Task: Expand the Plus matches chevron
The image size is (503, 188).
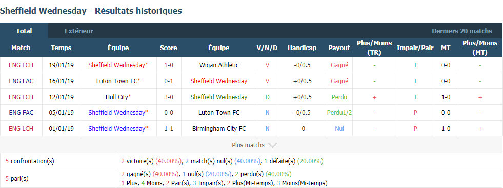Action: click(x=272, y=145)
